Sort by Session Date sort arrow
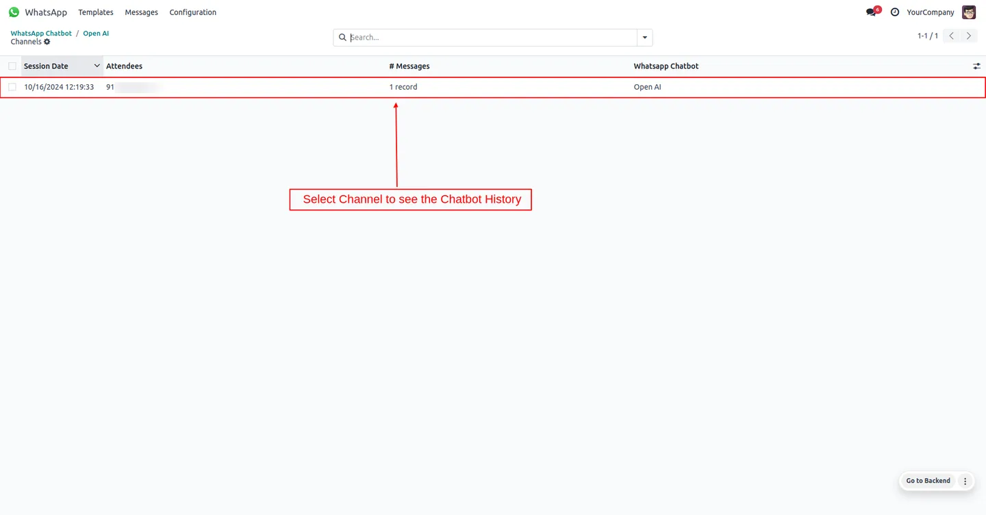This screenshot has height=515, width=986. pyautogui.click(x=97, y=66)
